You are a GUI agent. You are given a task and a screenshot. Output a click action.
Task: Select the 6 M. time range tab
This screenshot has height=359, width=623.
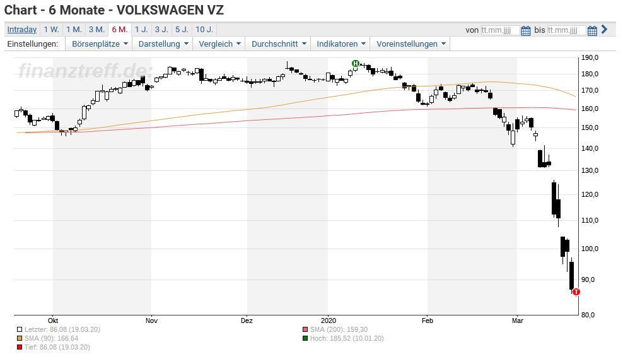tap(120, 30)
